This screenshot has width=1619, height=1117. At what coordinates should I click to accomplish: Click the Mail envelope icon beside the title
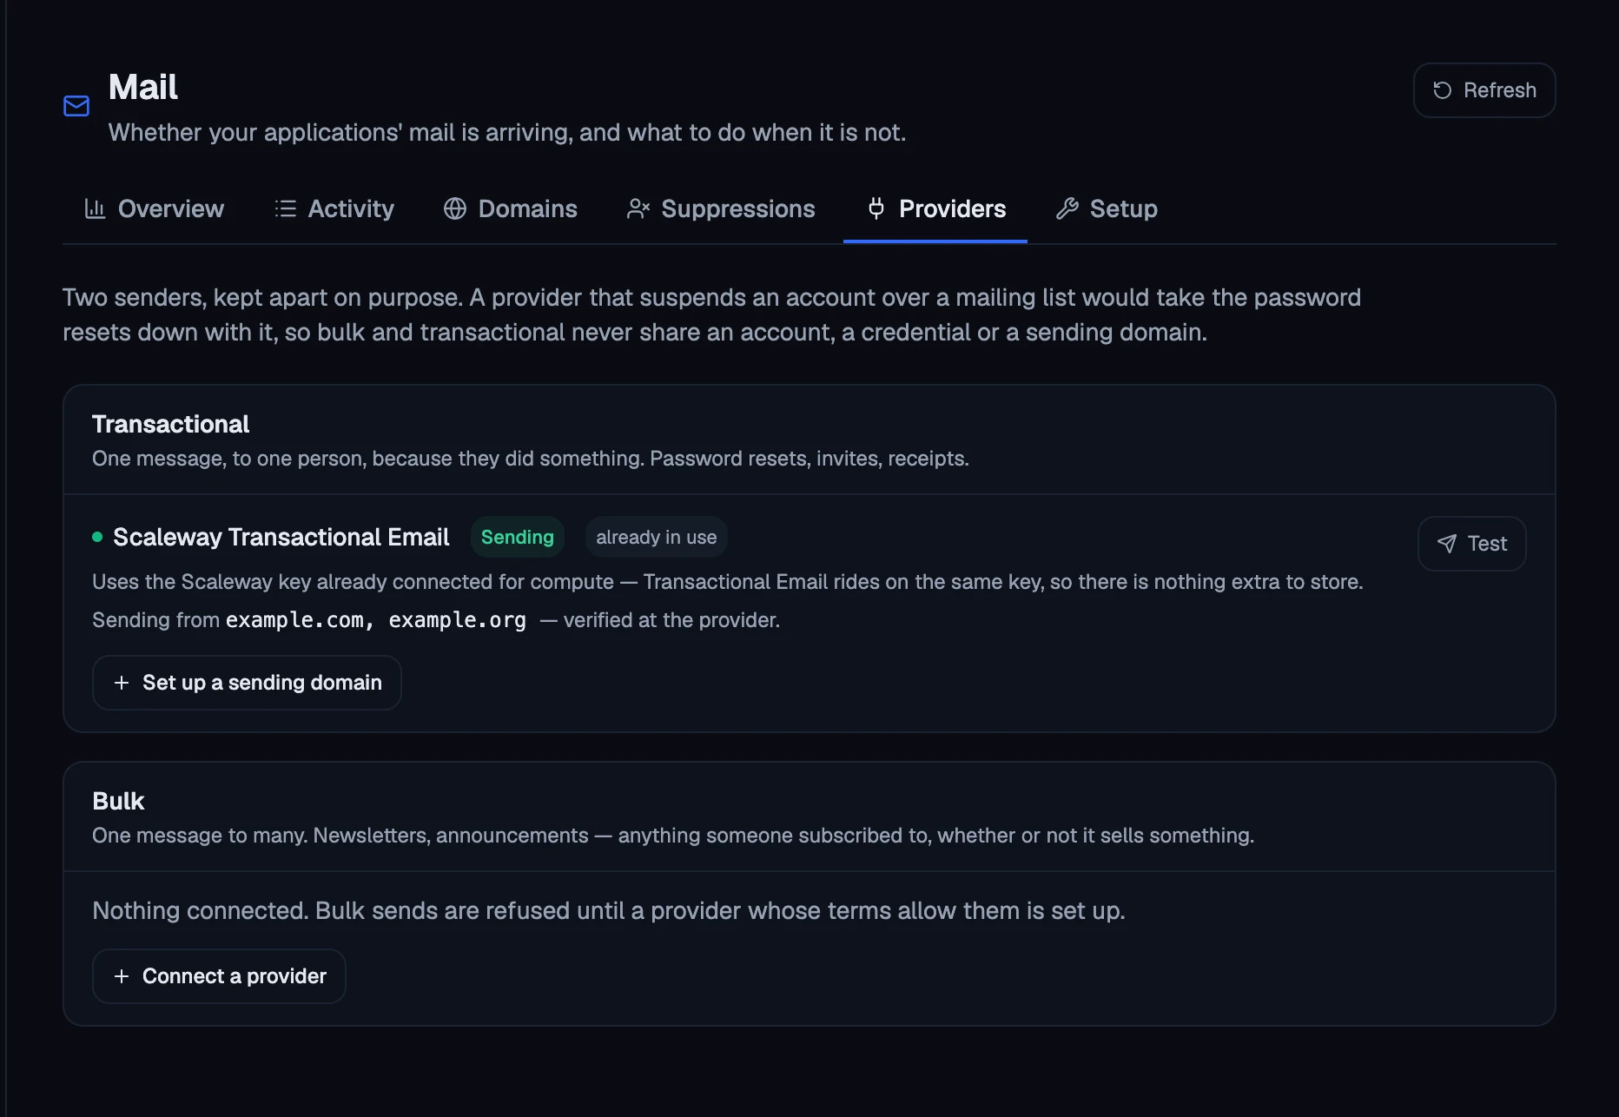(76, 106)
